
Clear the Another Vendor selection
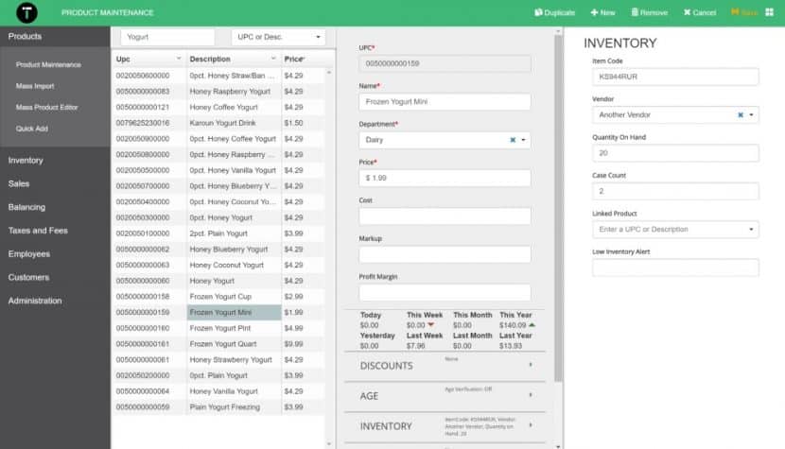tap(741, 115)
